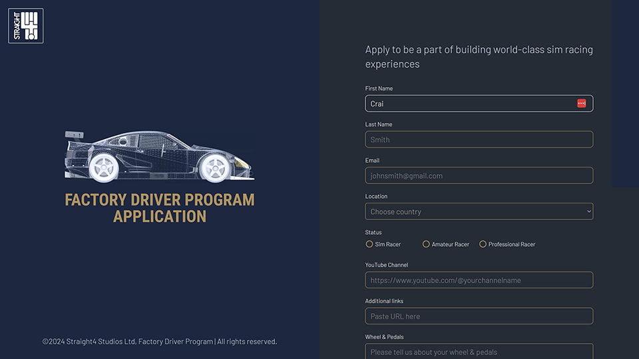Open the Choose country location dropdown
639x359 pixels.
pos(479,211)
